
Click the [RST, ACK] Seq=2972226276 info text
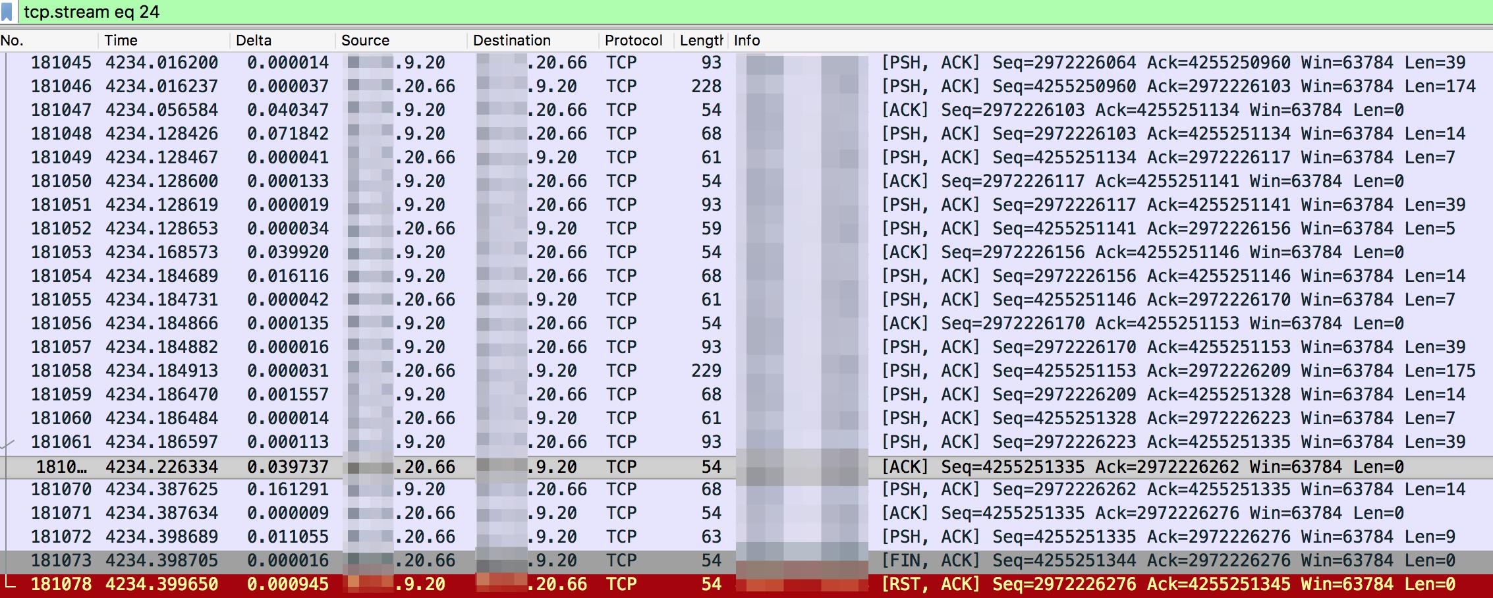(x=1168, y=584)
